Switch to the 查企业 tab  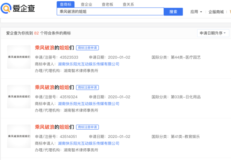click(x=86, y=5)
